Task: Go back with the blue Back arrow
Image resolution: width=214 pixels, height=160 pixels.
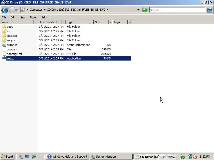Action: click(5, 10)
